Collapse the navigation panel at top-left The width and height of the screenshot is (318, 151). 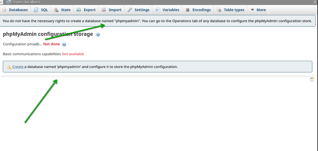tap(2, 2)
